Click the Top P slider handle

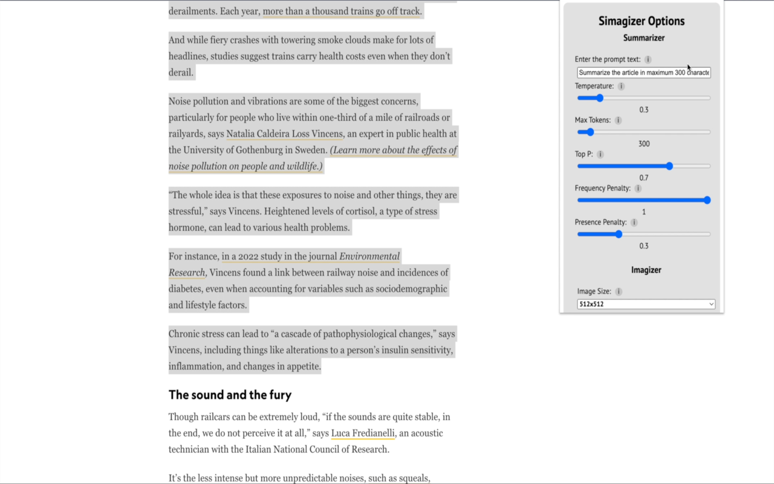669,166
